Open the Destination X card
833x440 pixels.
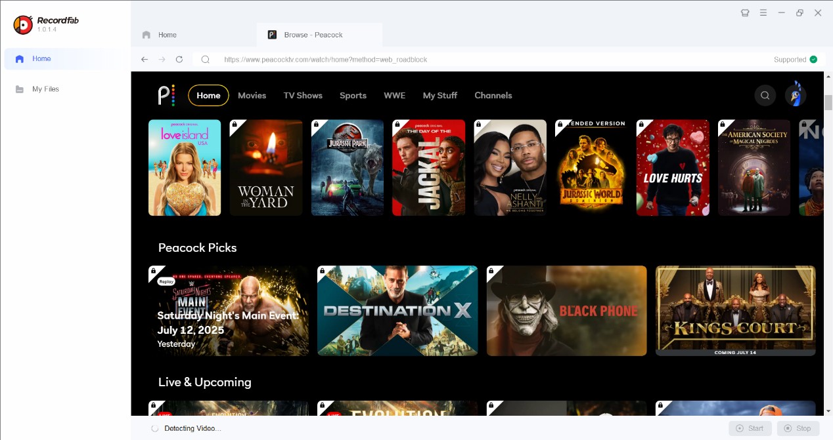tap(397, 311)
